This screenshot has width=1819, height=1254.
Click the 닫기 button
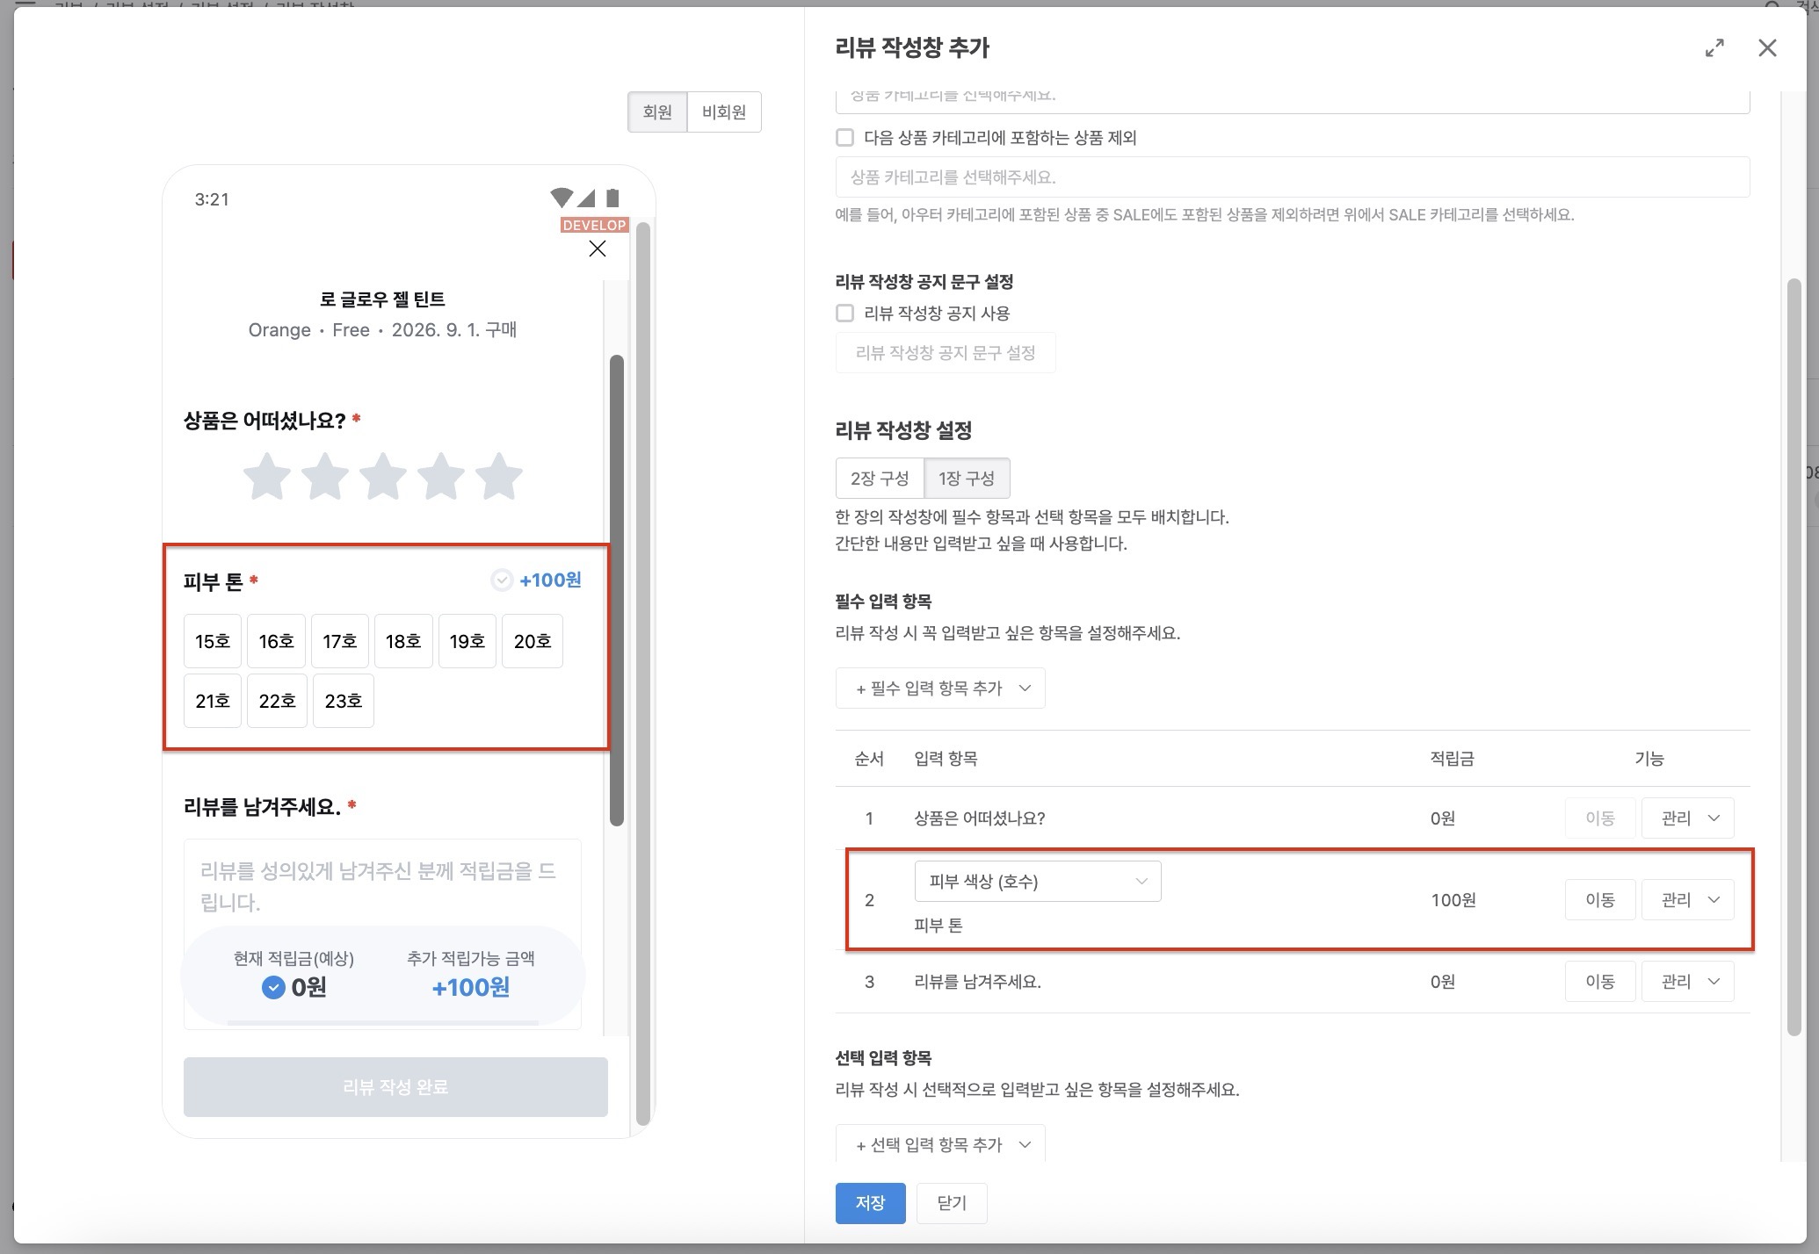tap(952, 1203)
